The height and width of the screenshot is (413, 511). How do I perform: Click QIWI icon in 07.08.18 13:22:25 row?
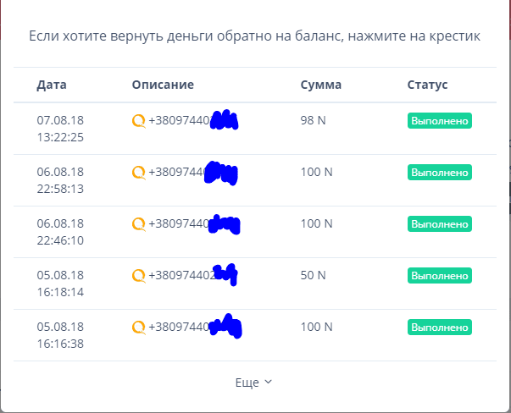tap(139, 121)
